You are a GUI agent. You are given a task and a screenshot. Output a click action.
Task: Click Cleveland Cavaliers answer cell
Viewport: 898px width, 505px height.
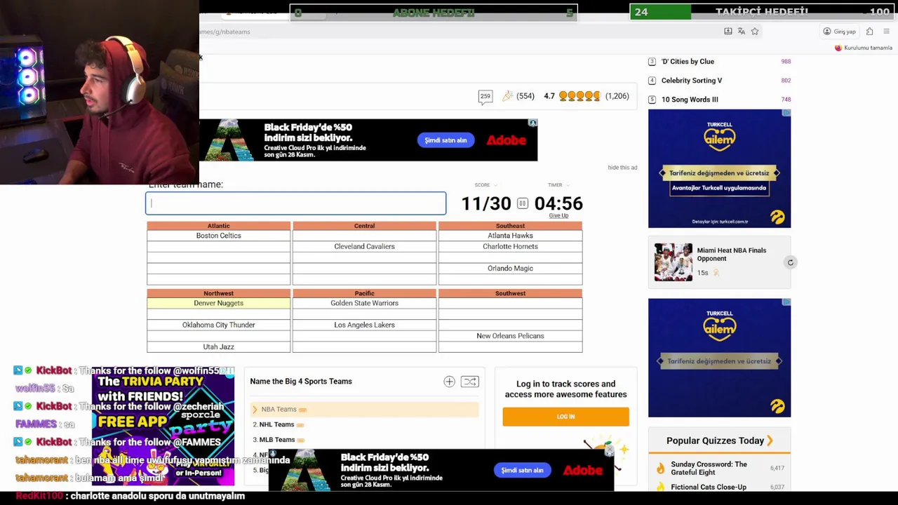pos(364,246)
